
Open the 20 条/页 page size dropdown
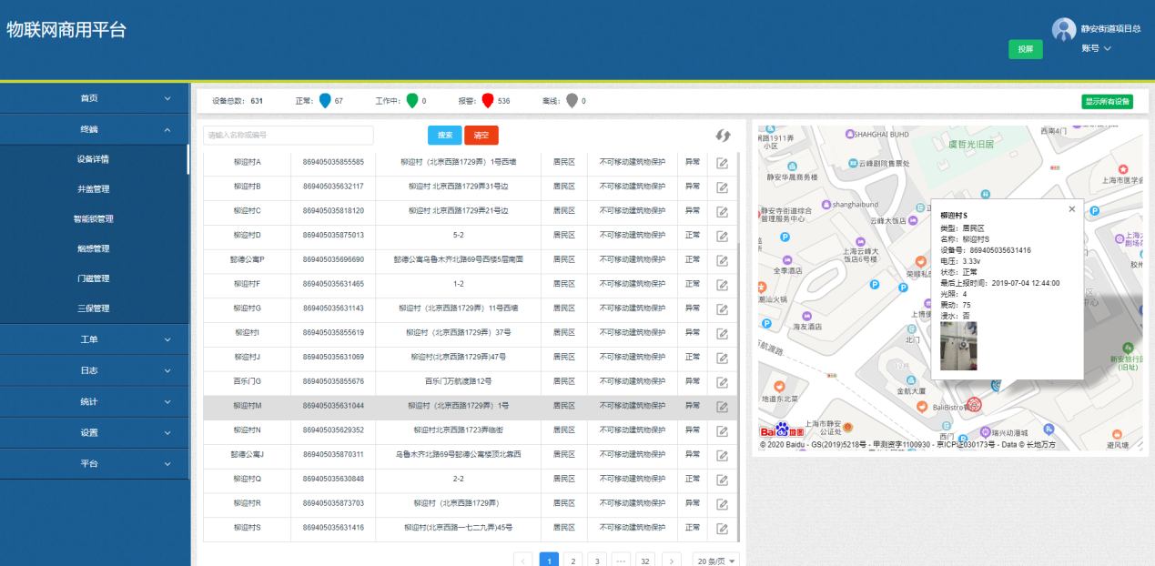[715, 561]
